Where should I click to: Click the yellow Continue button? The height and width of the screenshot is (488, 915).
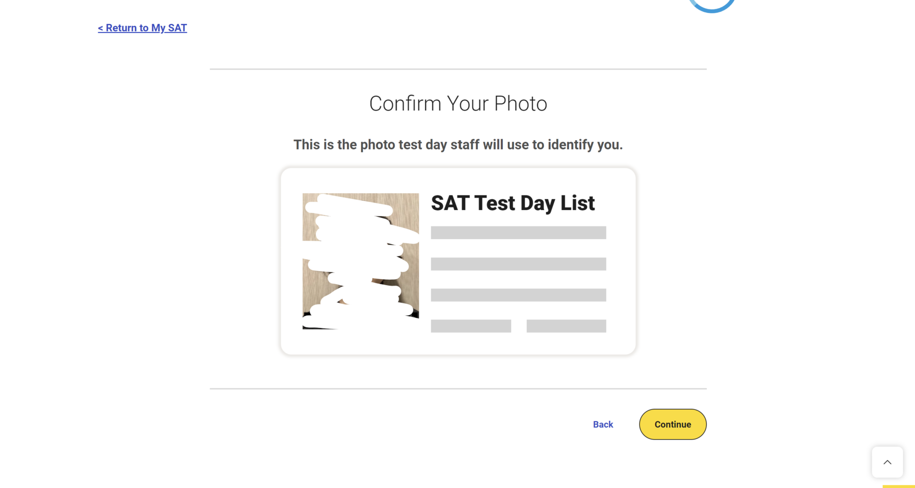pyautogui.click(x=672, y=424)
